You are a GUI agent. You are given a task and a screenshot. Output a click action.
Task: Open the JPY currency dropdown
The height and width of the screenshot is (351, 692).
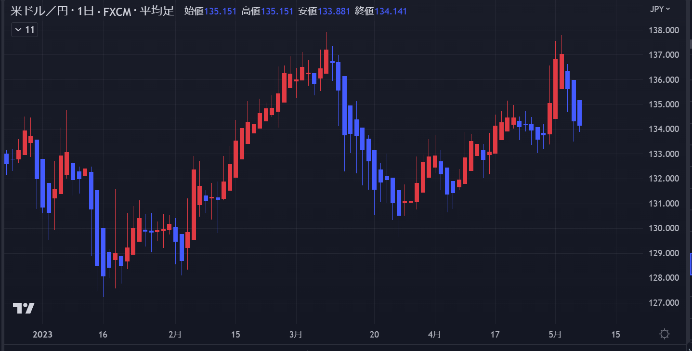click(x=660, y=9)
